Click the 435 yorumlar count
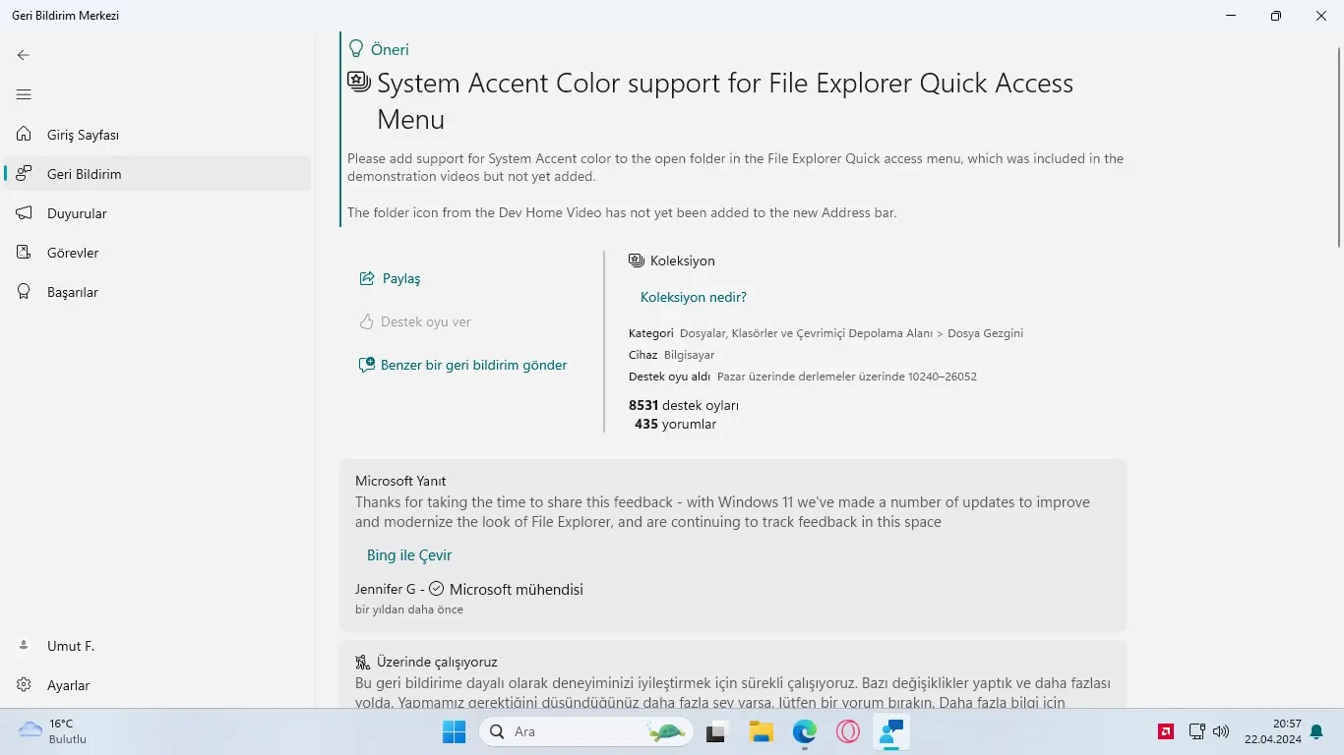The image size is (1344, 755). (675, 425)
